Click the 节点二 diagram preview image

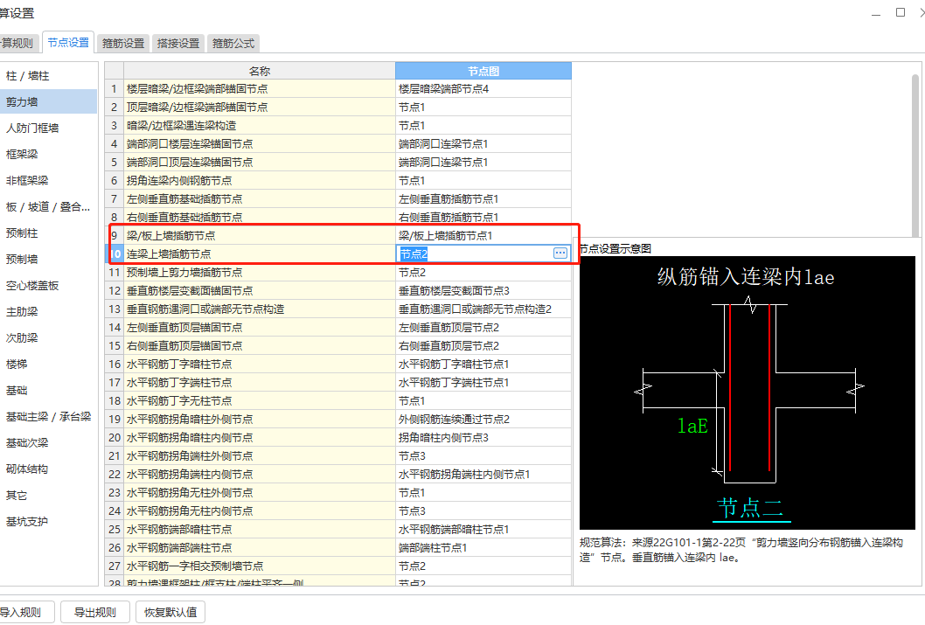click(748, 392)
